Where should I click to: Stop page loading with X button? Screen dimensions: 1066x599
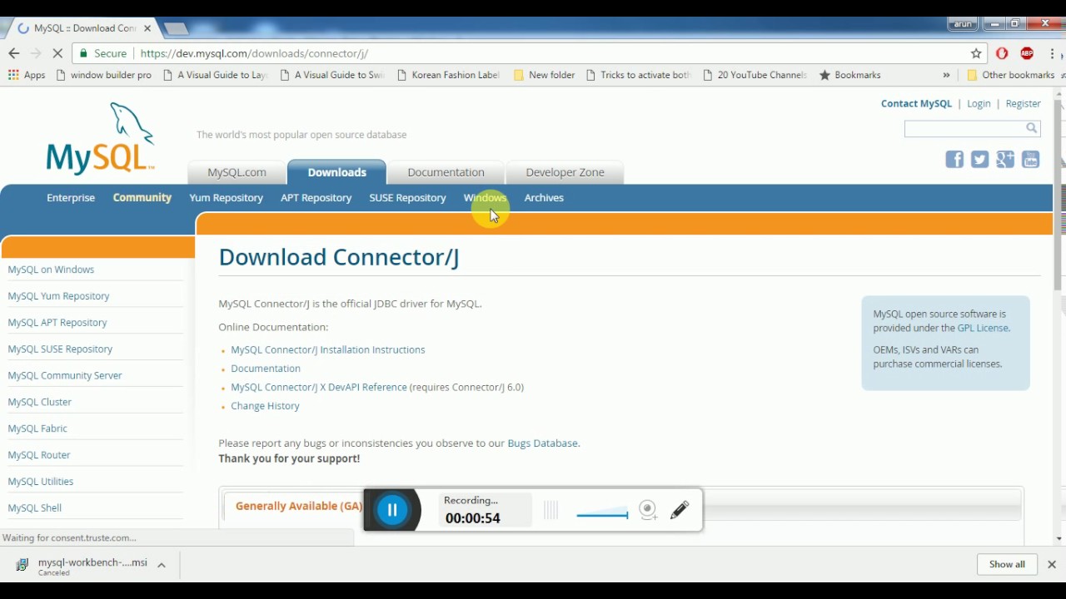pyautogui.click(x=57, y=53)
